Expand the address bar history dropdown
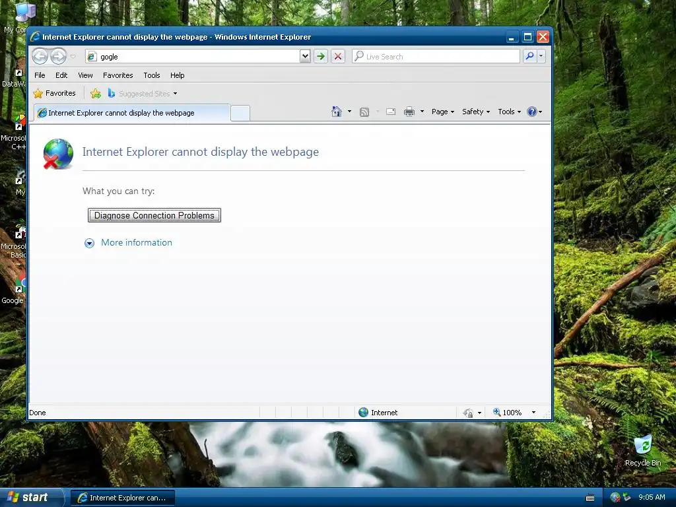The height and width of the screenshot is (507, 676). click(x=305, y=57)
